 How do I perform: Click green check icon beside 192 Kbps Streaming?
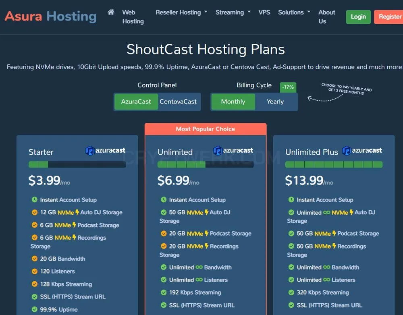click(164, 292)
